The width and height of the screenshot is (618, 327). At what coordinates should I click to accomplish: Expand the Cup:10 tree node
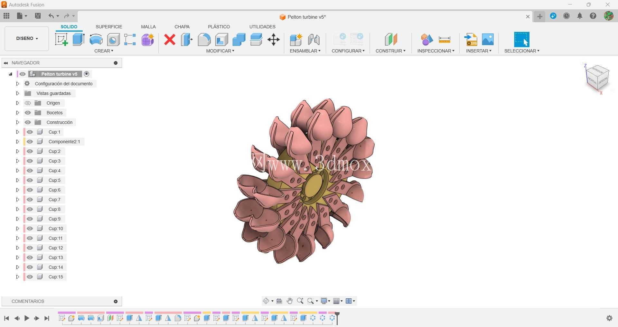click(x=17, y=229)
